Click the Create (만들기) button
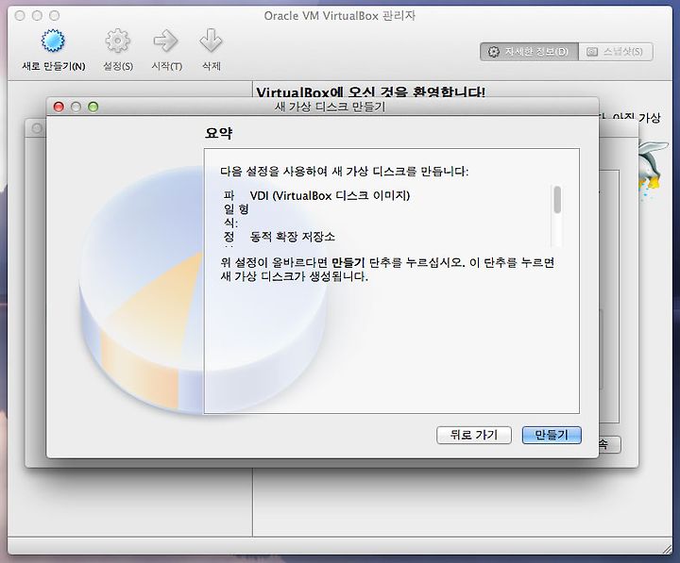680x563 pixels. (x=552, y=435)
